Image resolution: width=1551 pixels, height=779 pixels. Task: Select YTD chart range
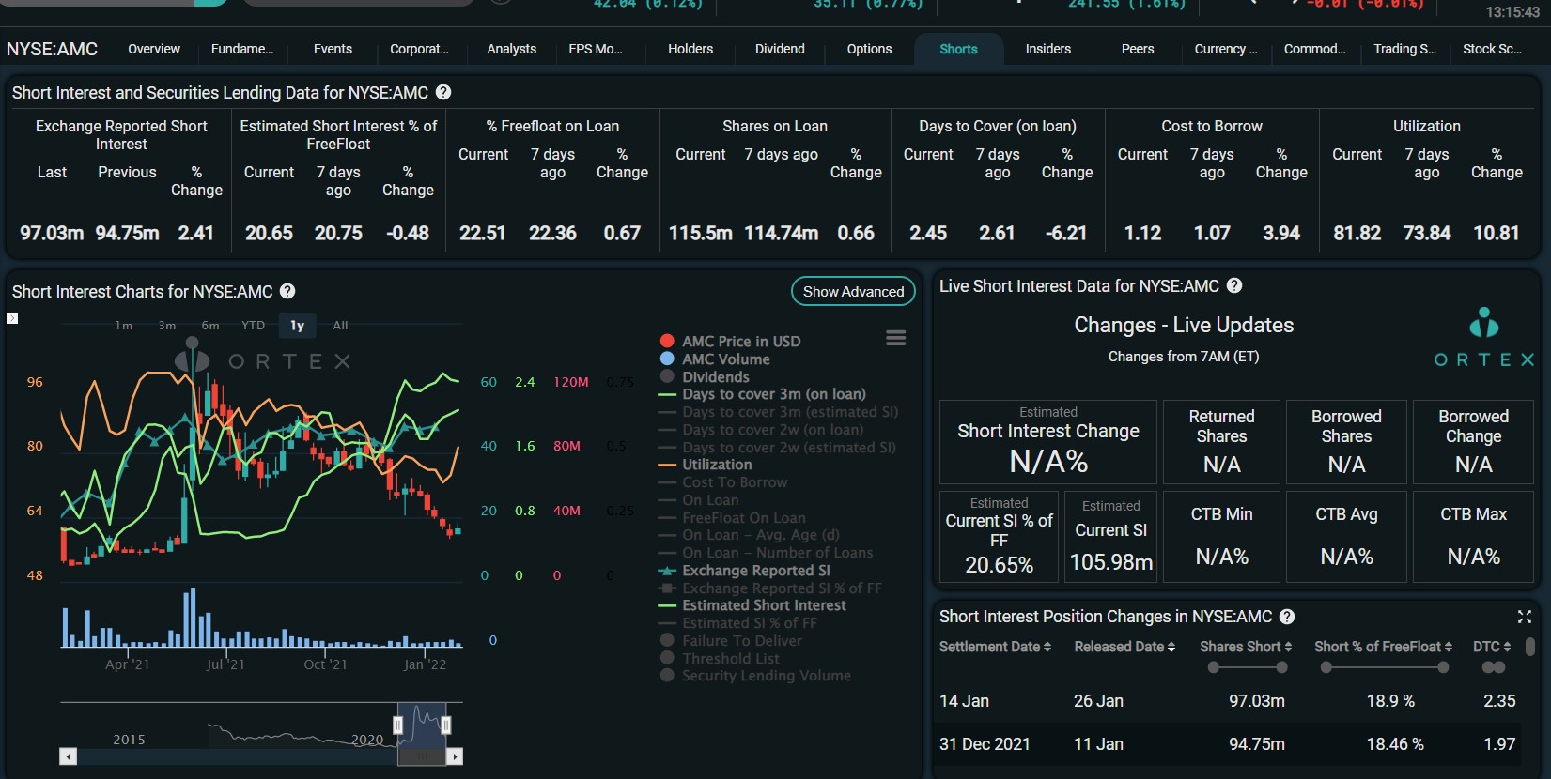click(254, 326)
